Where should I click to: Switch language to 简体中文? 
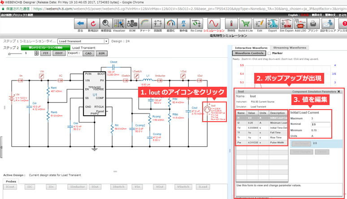pyautogui.click(x=317, y=15)
